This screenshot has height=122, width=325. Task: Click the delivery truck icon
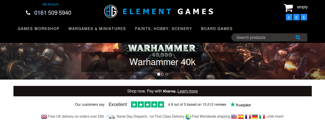tap(110, 117)
